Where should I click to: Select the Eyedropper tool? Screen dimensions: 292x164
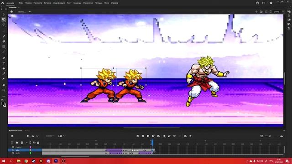click(x=4, y=74)
